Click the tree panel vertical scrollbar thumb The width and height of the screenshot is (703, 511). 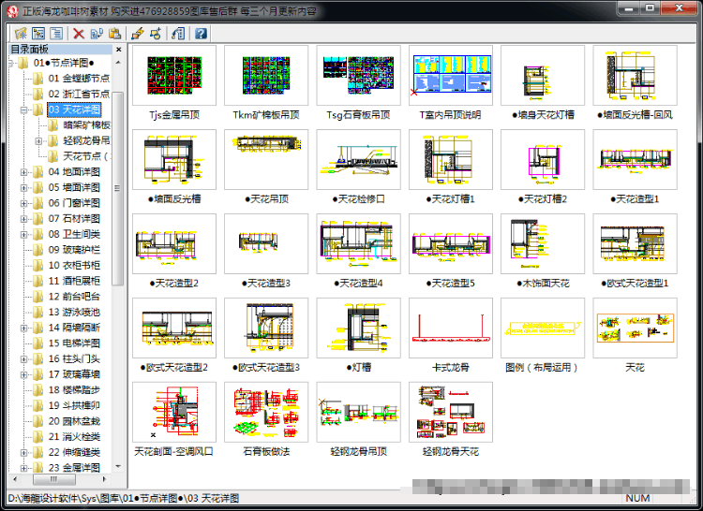tap(118, 188)
